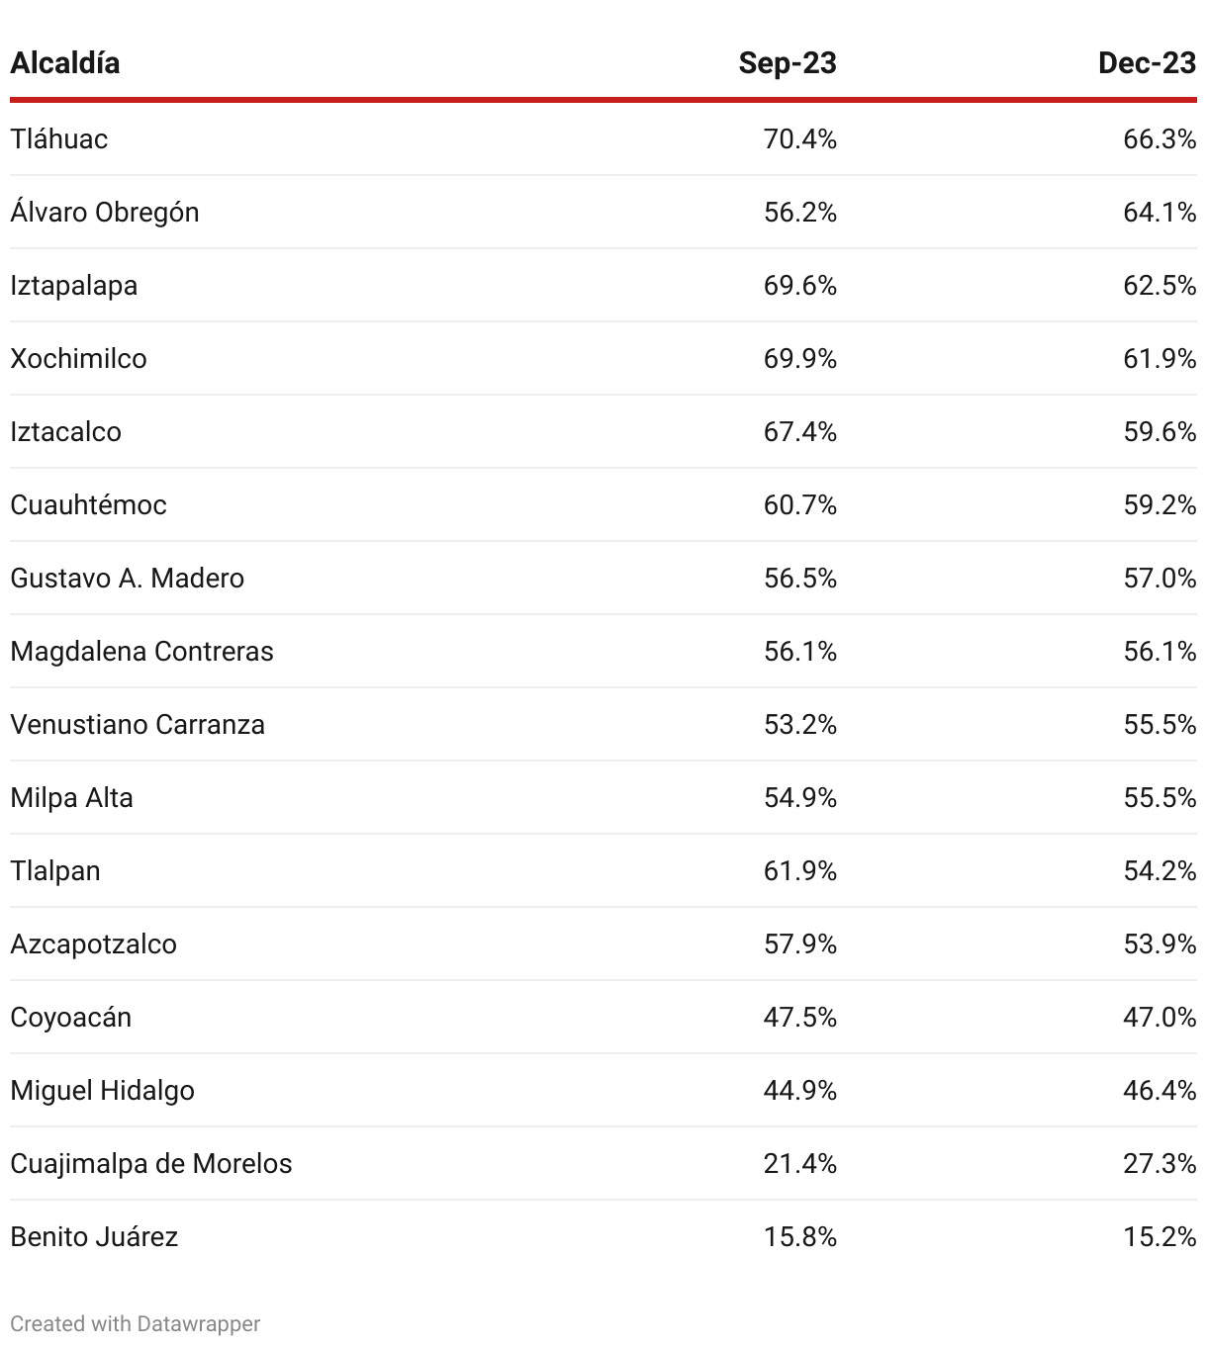Click Venustiano Carranza's Sep-23 value 53.2%

click(x=800, y=725)
